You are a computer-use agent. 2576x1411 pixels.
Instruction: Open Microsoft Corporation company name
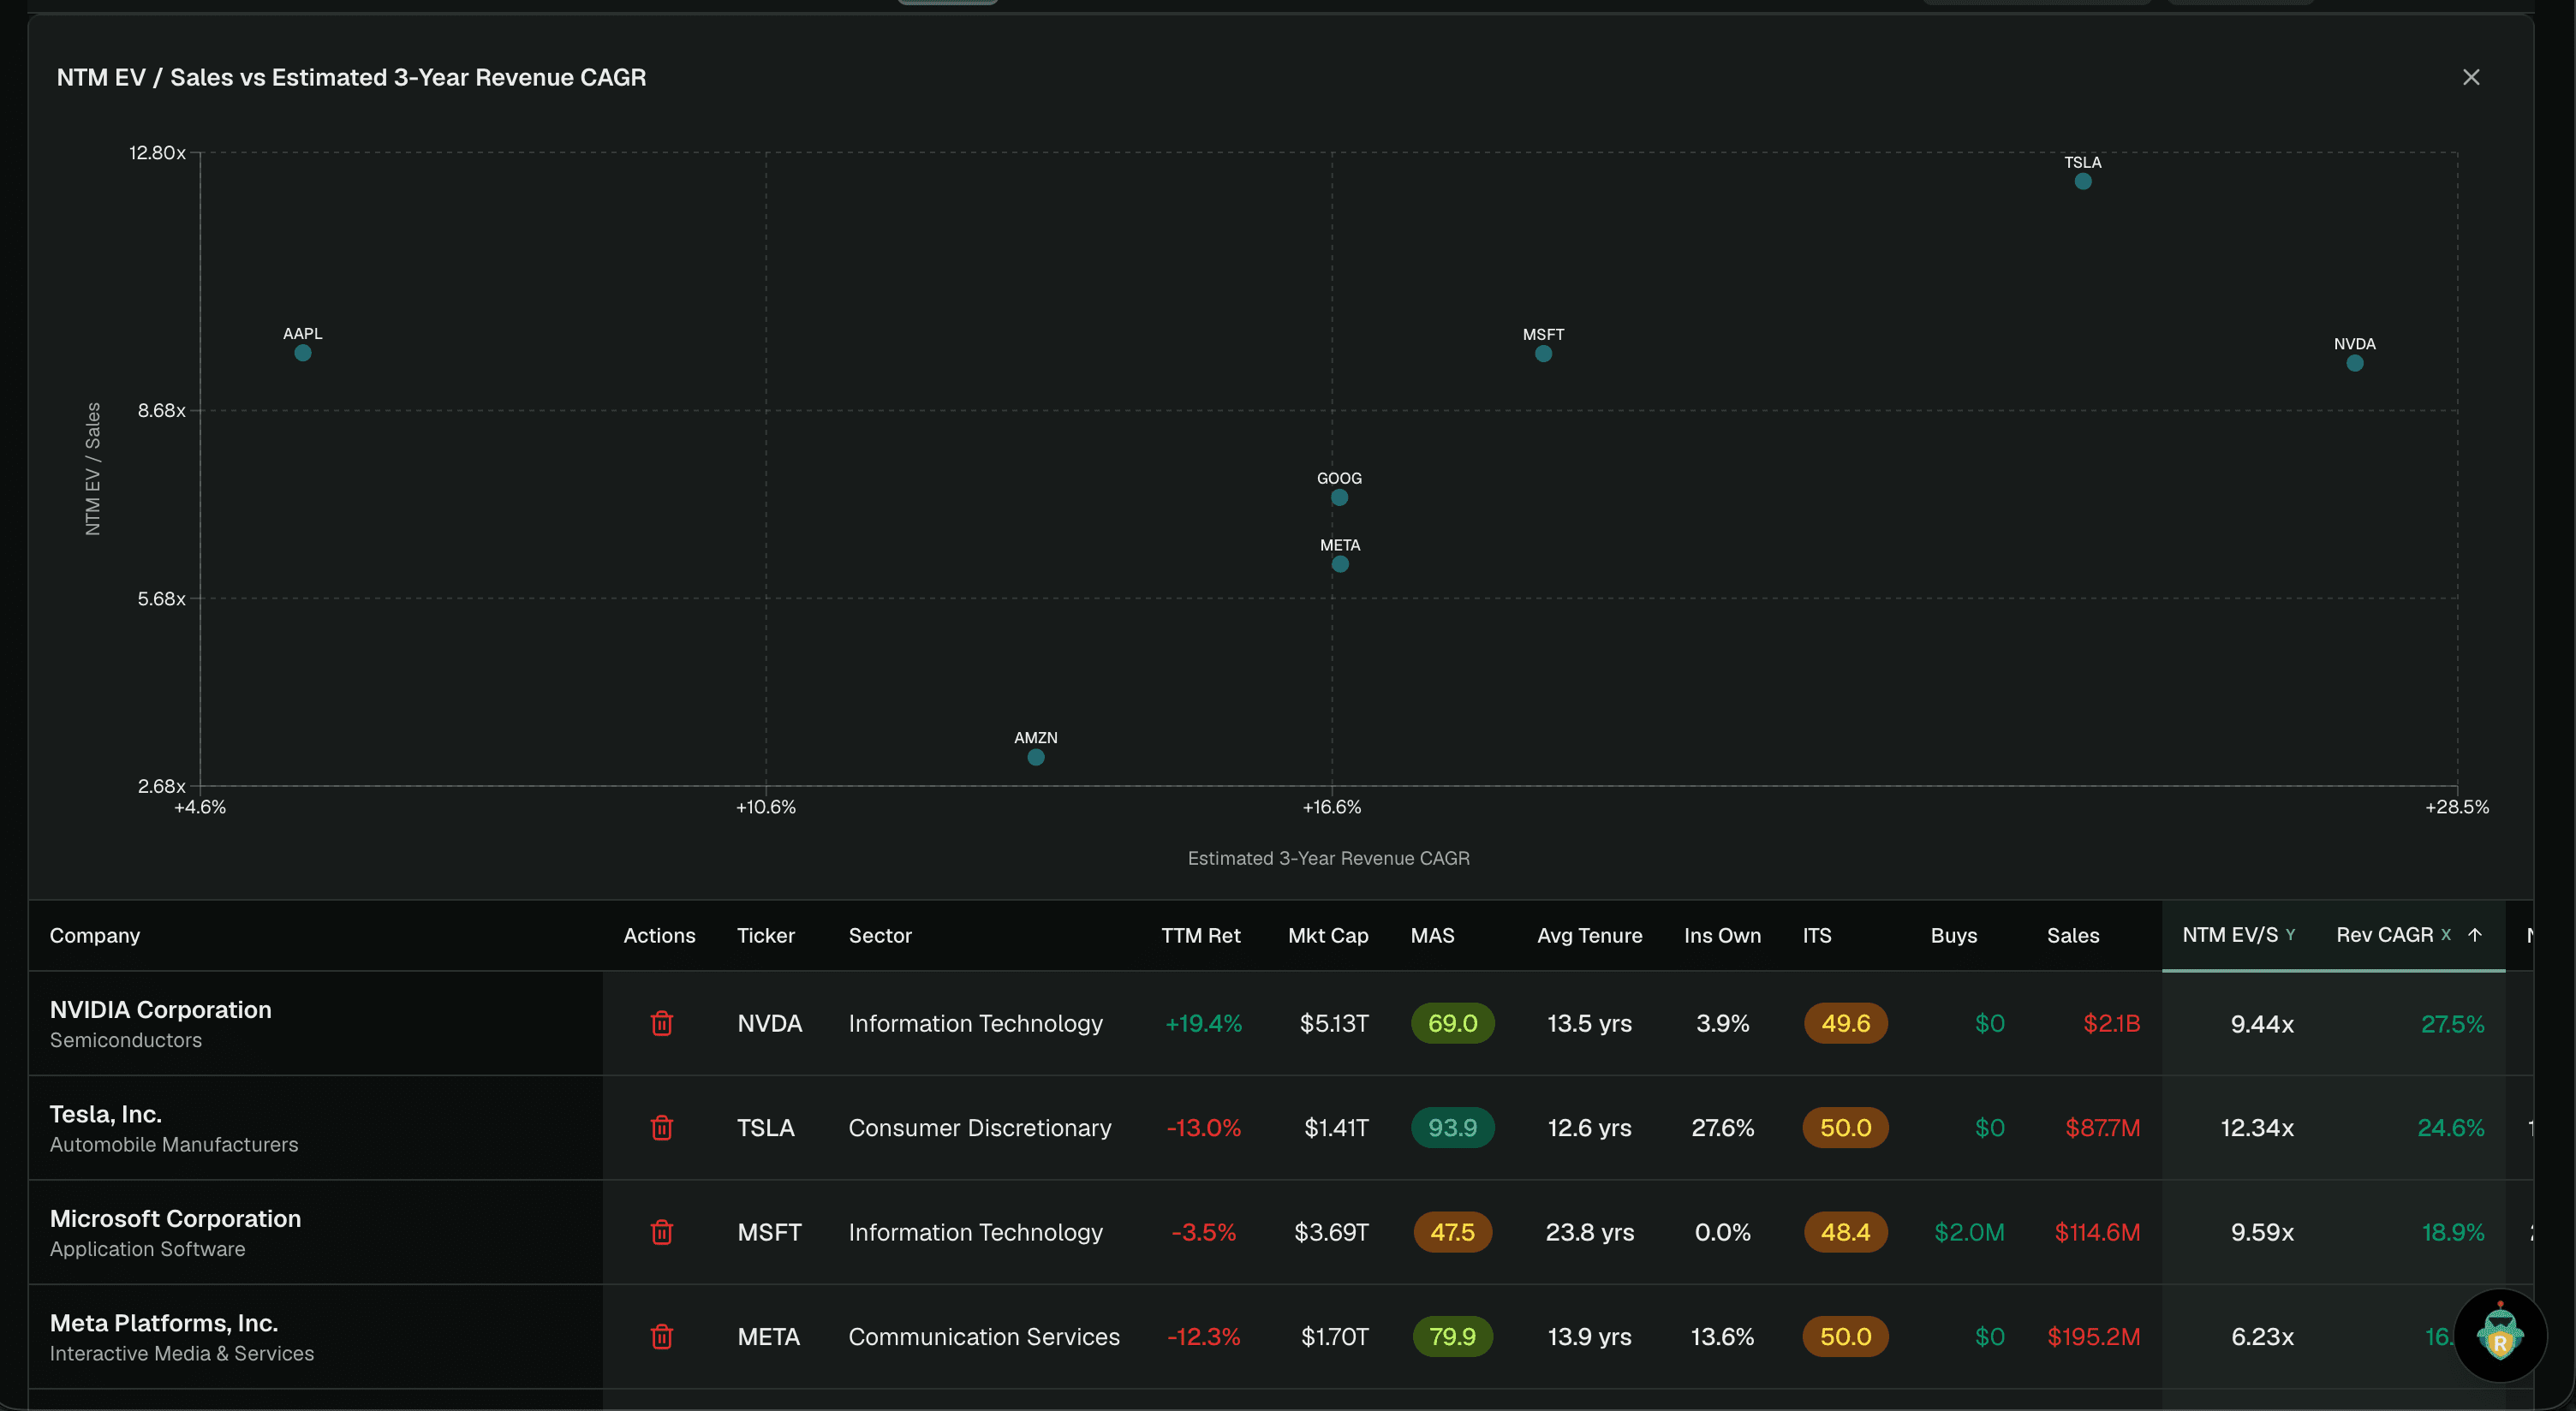pos(175,1218)
